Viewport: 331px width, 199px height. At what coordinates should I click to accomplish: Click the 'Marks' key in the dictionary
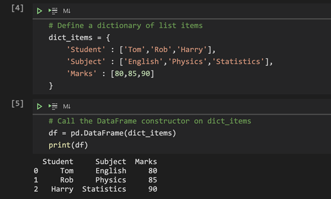(x=81, y=74)
